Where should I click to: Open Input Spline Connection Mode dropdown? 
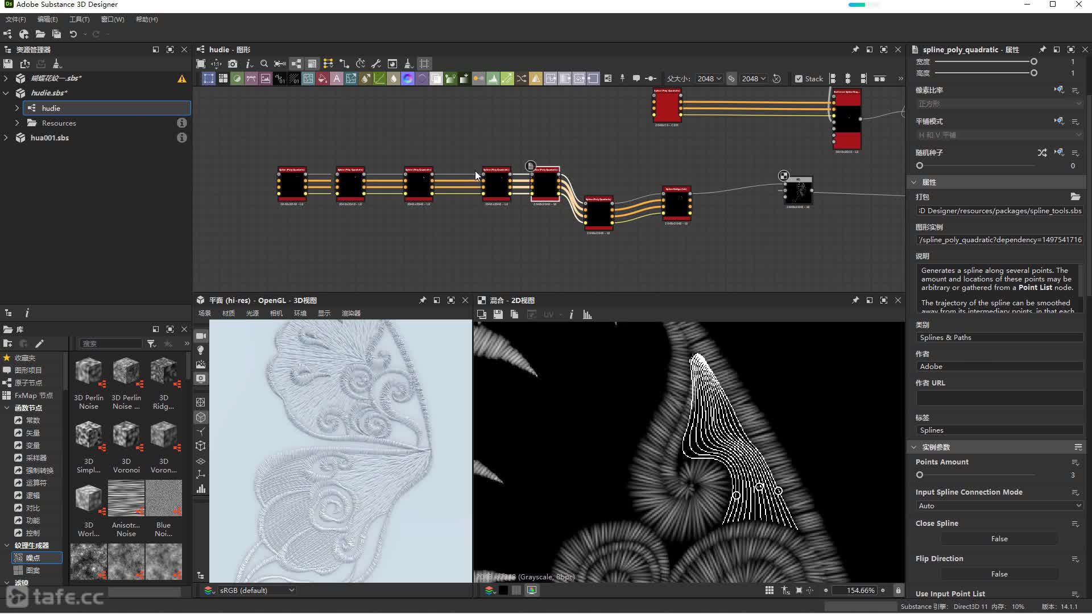tap(999, 505)
